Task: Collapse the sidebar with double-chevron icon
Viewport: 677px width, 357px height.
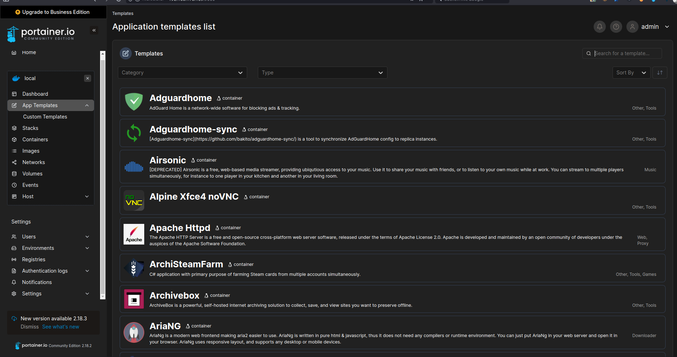Action: (x=94, y=30)
